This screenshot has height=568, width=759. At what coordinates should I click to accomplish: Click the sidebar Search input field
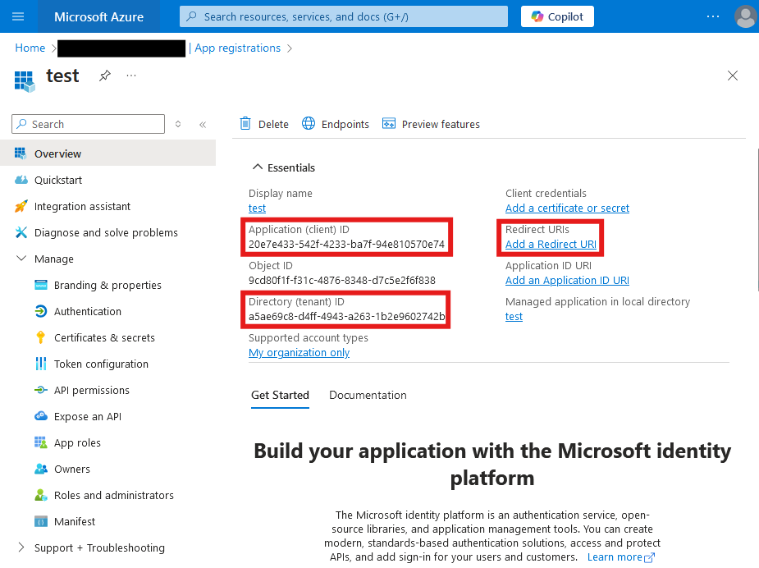point(94,124)
